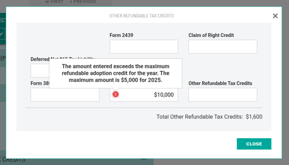289x165 pixels.
Task: Click the field containing $10,000
Action: [x=144, y=95]
